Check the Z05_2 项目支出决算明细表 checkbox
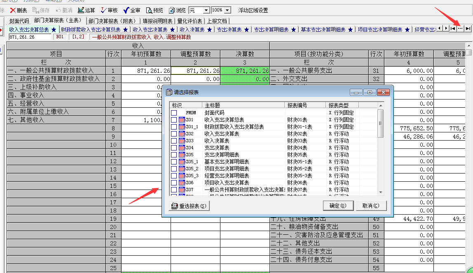This screenshot has height=273, width=473. click(174, 168)
